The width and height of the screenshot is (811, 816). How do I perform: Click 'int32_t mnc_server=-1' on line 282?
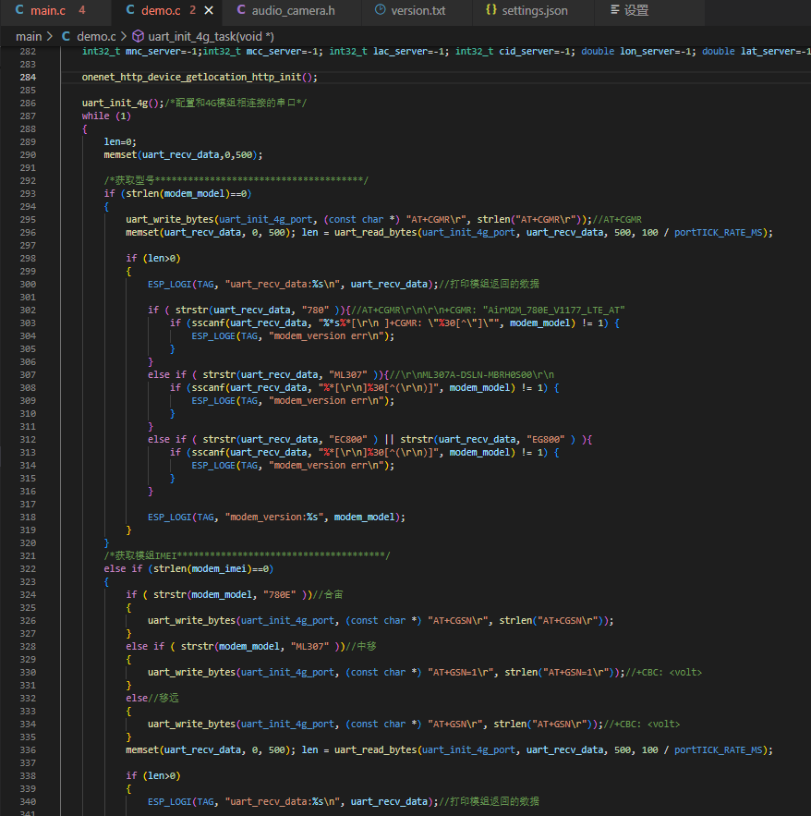click(x=139, y=51)
